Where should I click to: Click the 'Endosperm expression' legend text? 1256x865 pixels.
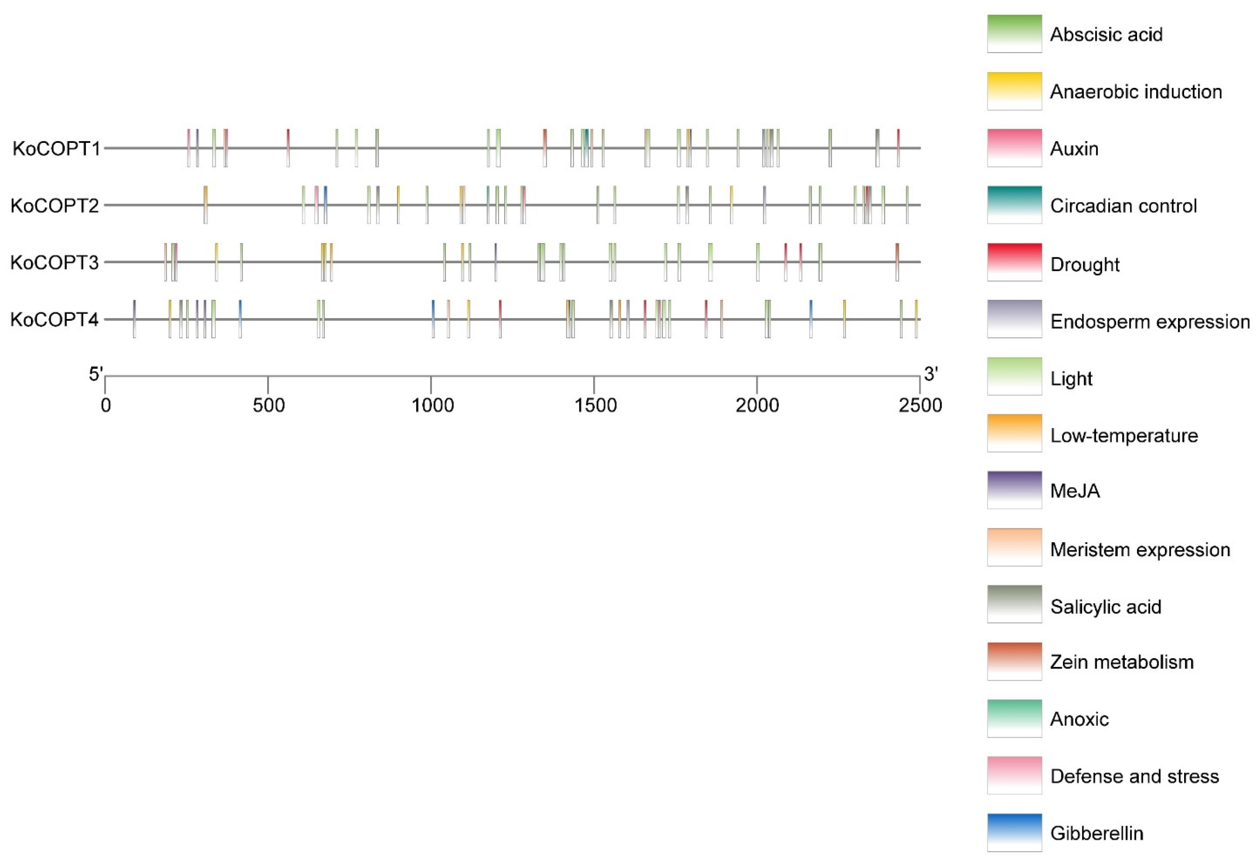click(1150, 322)
